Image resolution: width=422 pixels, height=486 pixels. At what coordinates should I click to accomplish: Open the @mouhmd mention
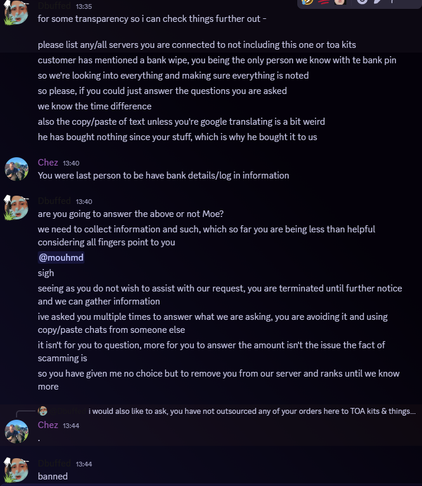(x=61, y=258)
